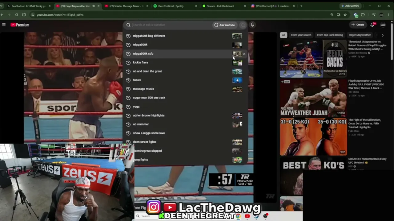Open the Chrome extensions puzzle icon

coord(363,15)
